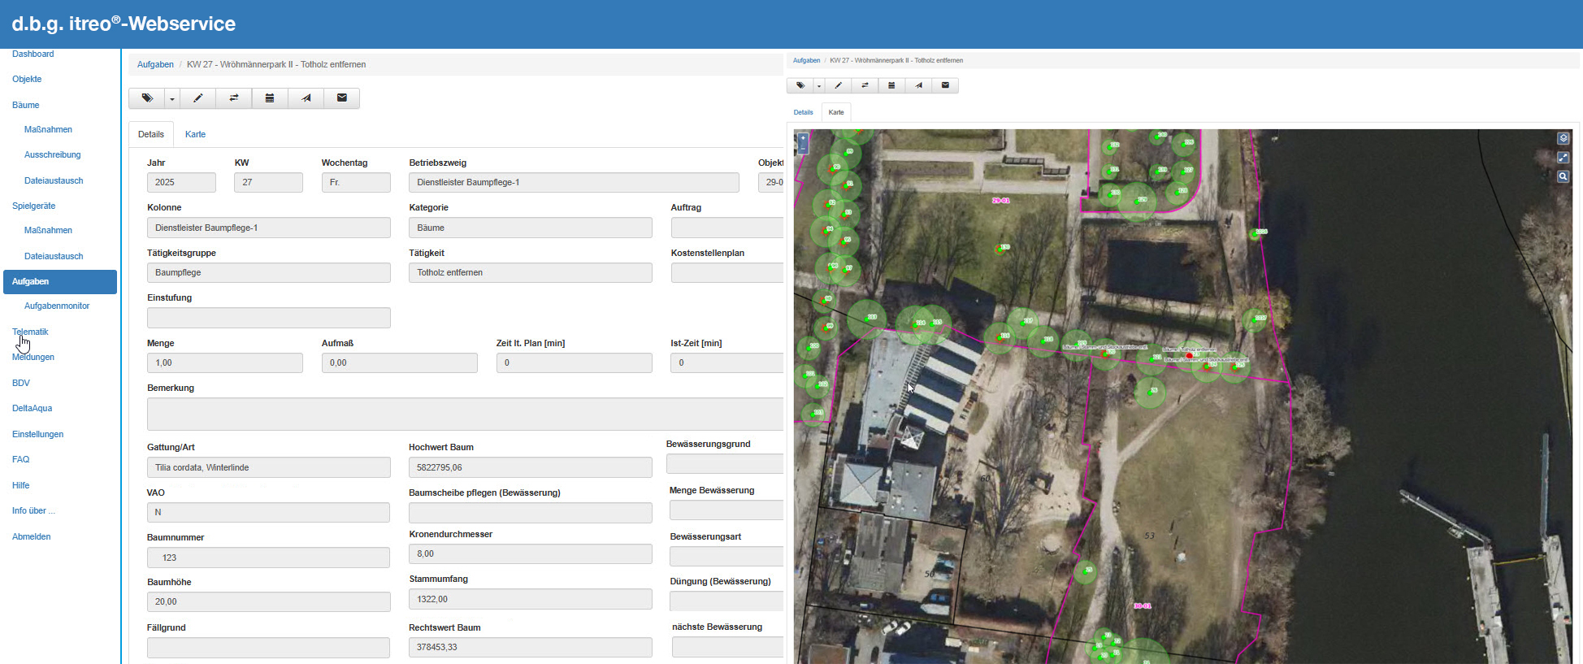Viewport: 1583px width, 664px height.
Task: Click the envelope icon in the toolbar above the map
Action: coord(945,85)
